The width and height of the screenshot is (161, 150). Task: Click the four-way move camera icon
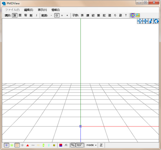145,21
